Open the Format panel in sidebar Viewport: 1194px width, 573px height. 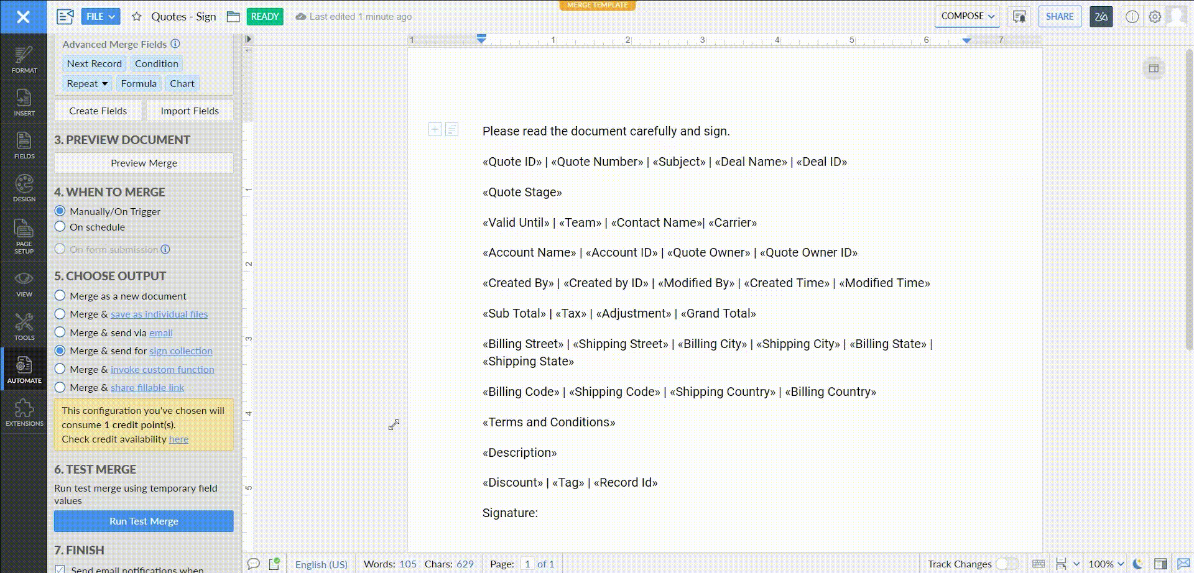click(24, 60)
